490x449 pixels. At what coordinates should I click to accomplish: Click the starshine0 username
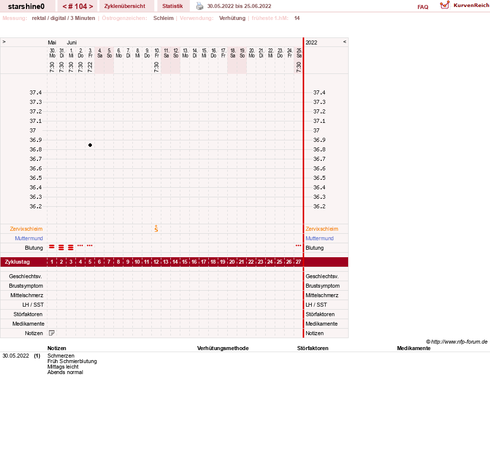coord(26,6)
